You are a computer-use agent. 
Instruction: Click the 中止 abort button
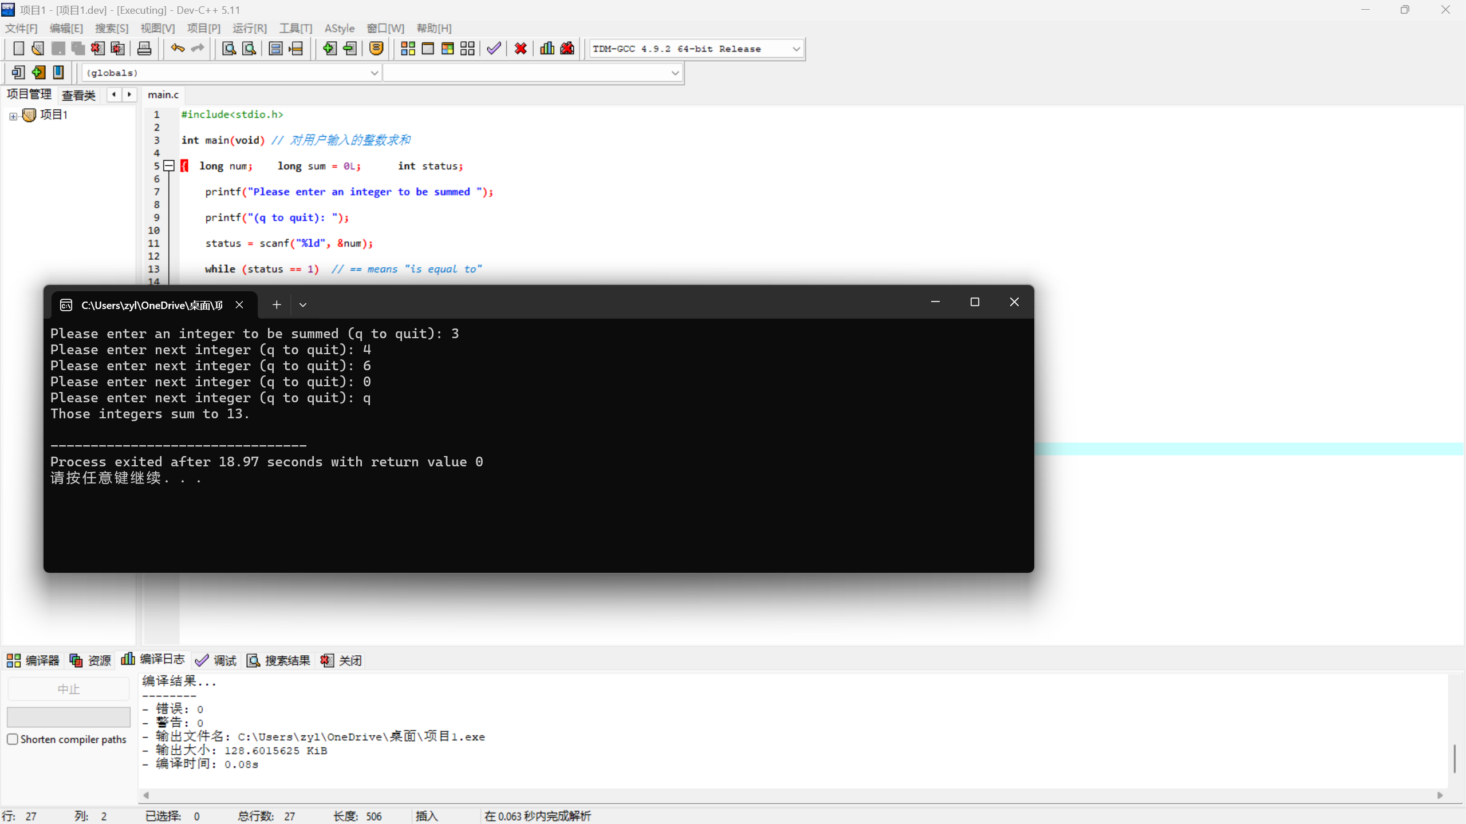[69, 689]
